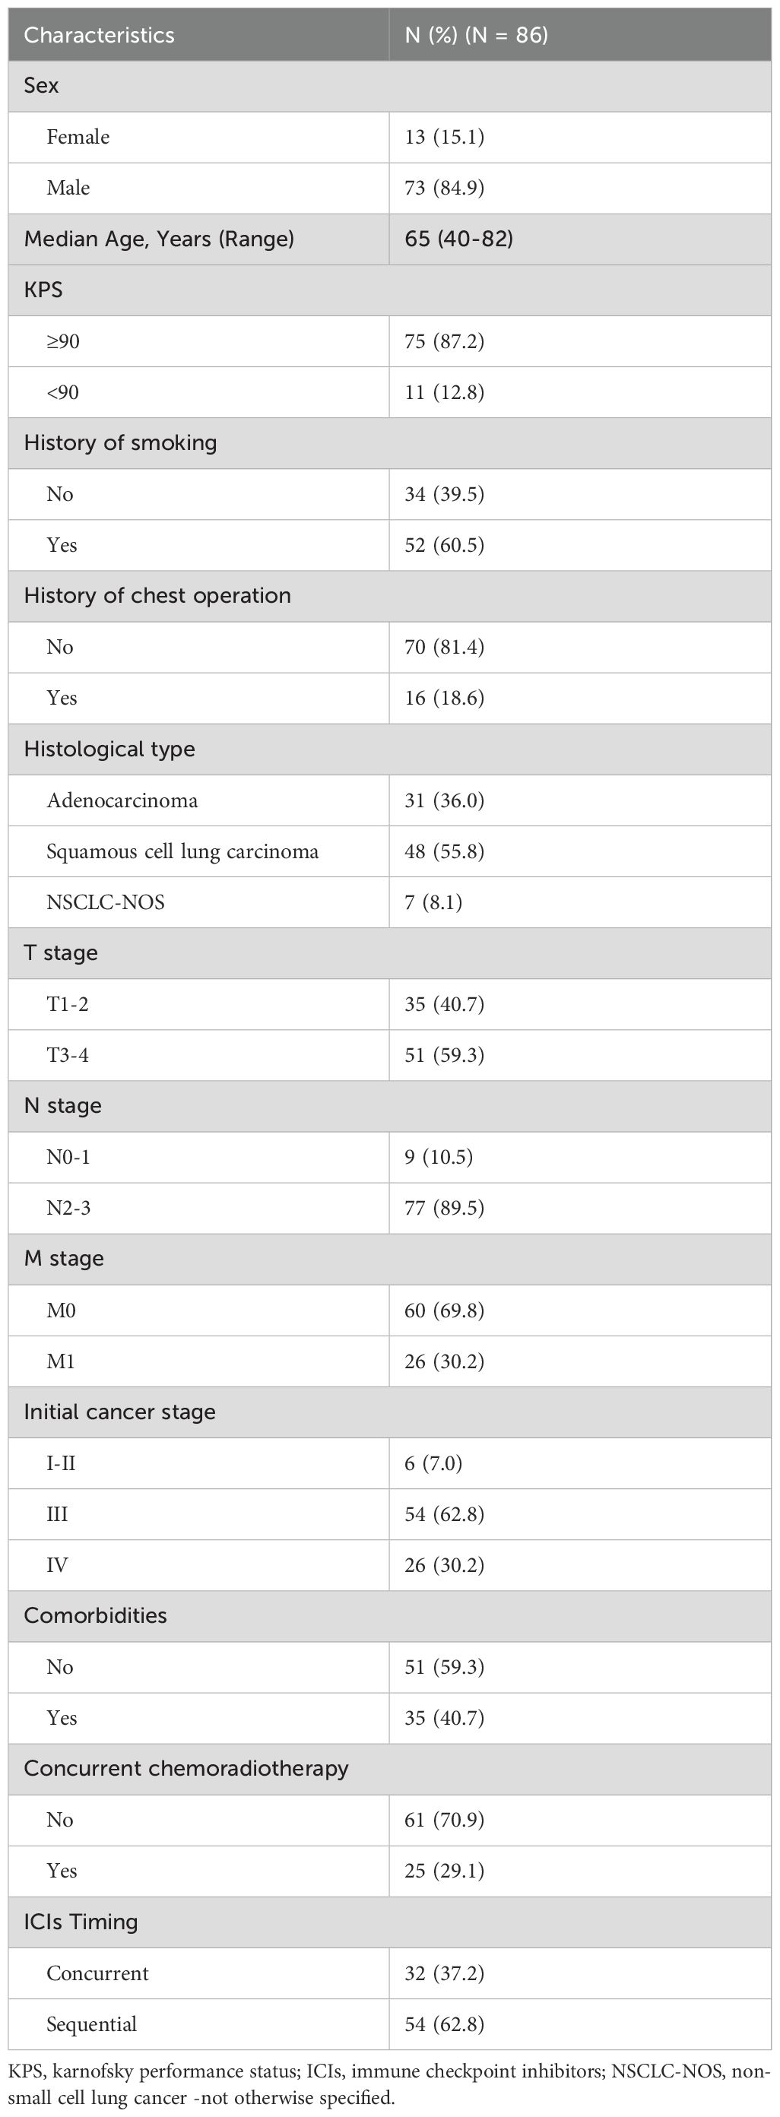The width and height of the screenshot is (780, 2117).
Task: Click the History of chest operation heading
Action: pos(158,596)
